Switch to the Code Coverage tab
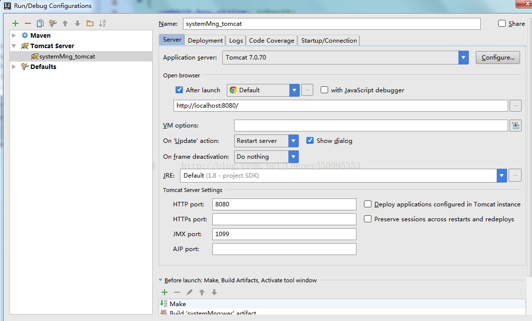Image resolution: width=532 pixels, height=321 pixels. (271, 40)
